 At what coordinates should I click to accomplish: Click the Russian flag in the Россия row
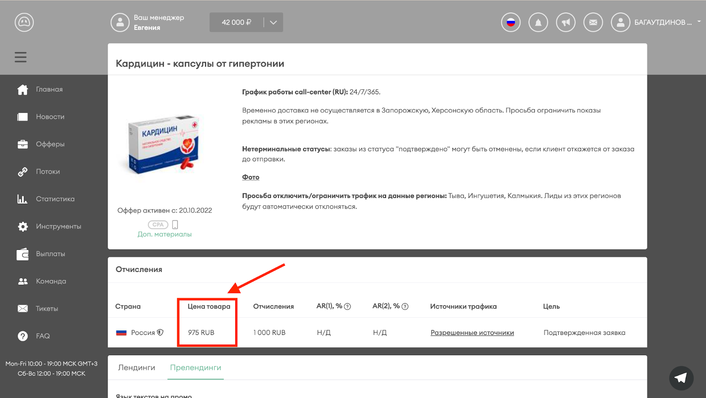(121, 333)
